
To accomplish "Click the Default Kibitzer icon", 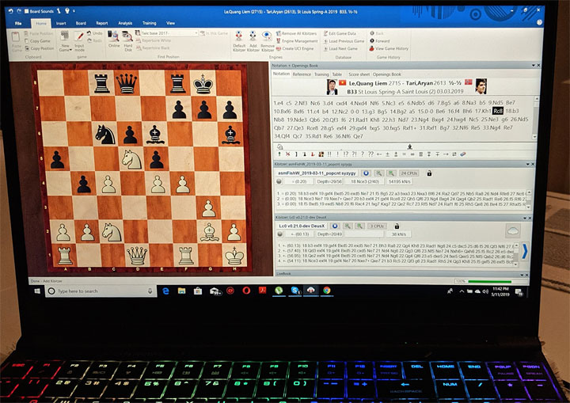I will pyautogui.click(x=240, y=40).
